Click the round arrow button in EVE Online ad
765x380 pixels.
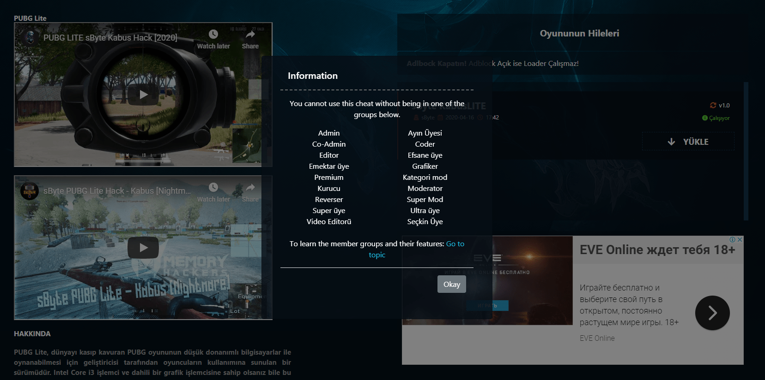coord(712,313)
